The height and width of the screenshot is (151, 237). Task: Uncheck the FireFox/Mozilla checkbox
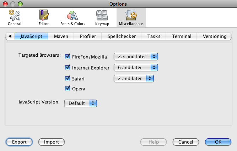point(68,56)
